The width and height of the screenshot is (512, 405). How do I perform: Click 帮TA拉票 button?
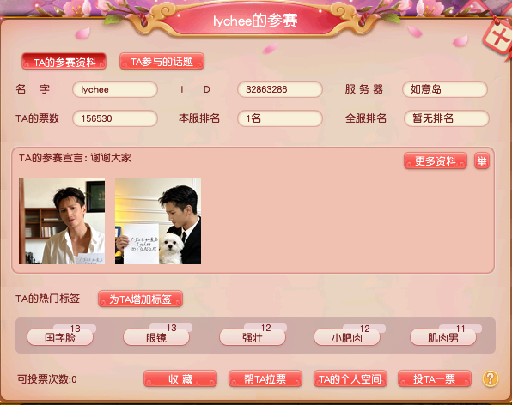point(265,379)
